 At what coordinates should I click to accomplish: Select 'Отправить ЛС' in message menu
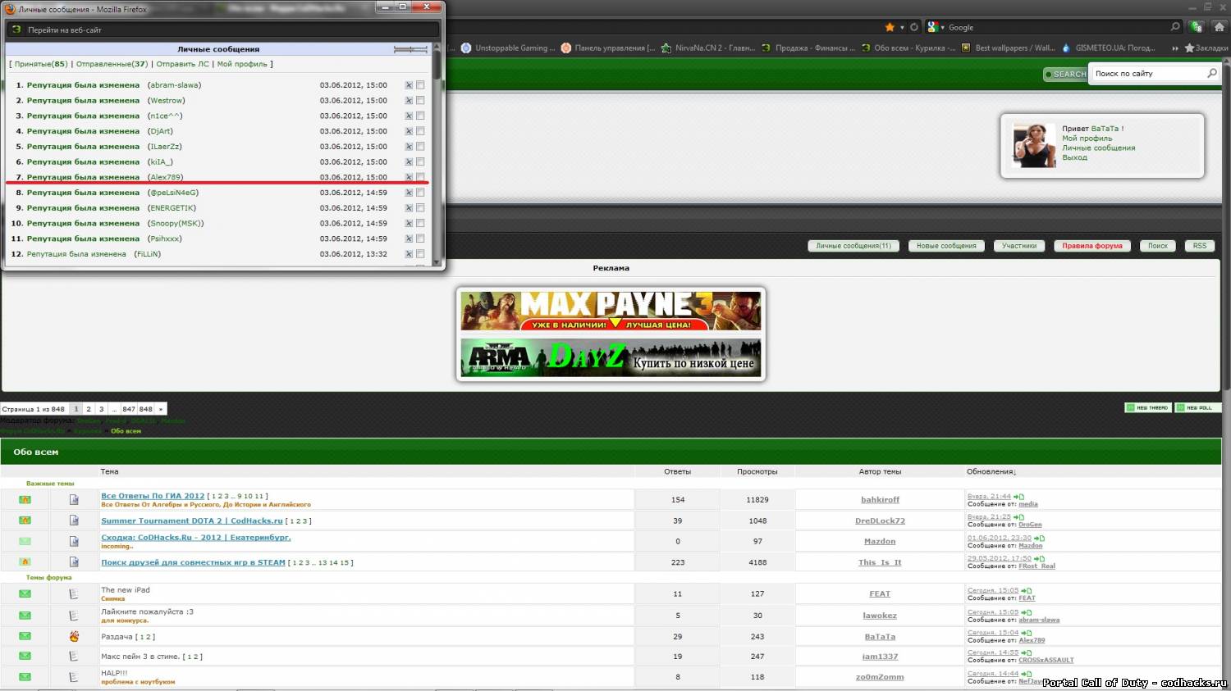click(182, 64)
